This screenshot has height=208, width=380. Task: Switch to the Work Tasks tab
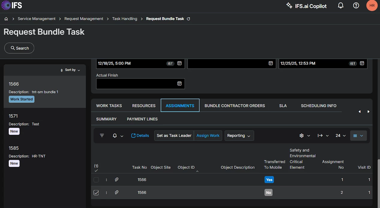[x=109, y=106]
